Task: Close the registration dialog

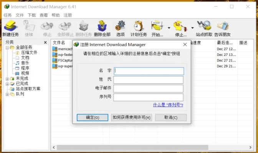Action: (185, 45)
